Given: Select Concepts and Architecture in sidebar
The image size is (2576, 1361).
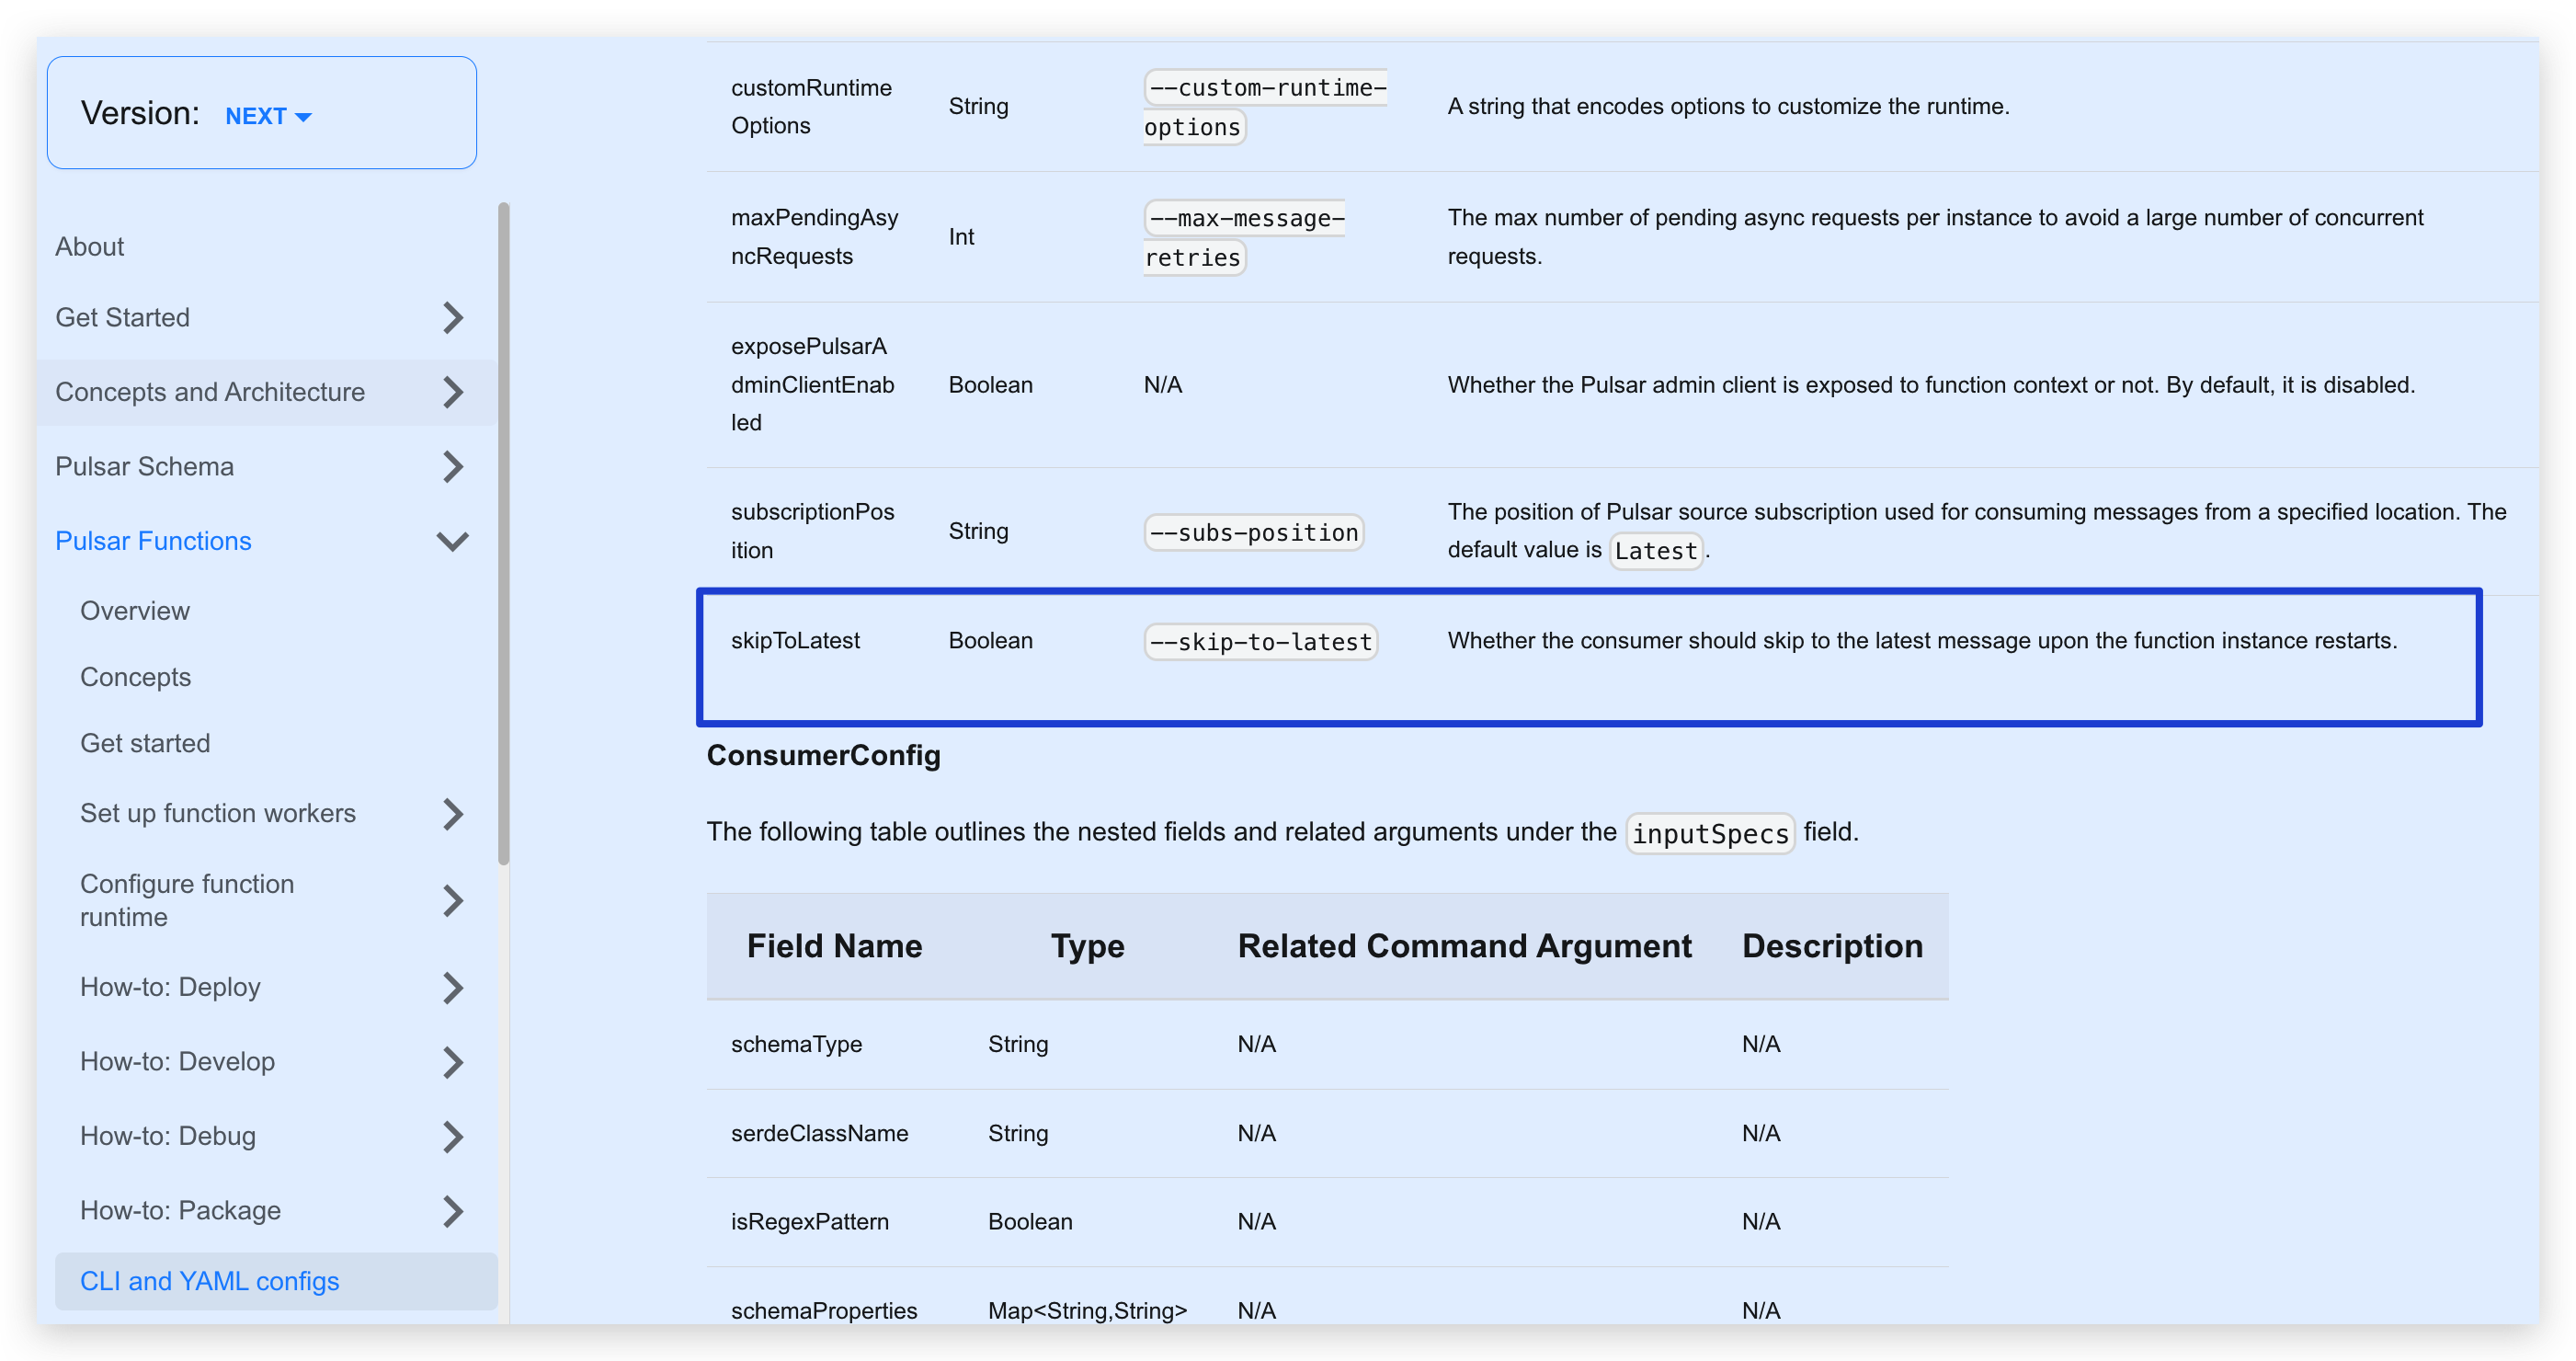Looking at the screenshot, I should [x=210, y=392].
